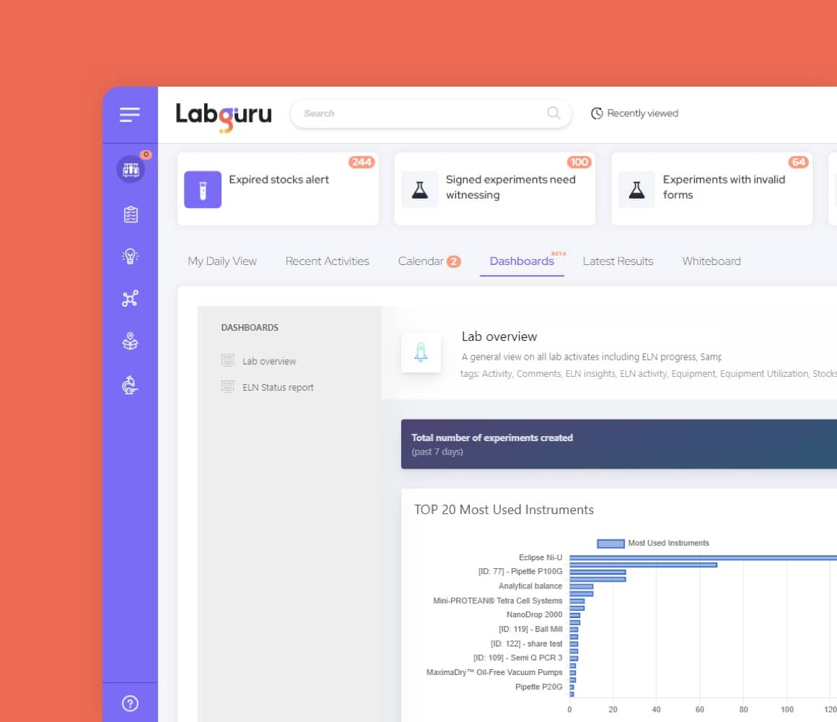This screenshot has height=722, width=837.
Task: Open the test tube rack sidebar icon
Action: click(131, 169)
